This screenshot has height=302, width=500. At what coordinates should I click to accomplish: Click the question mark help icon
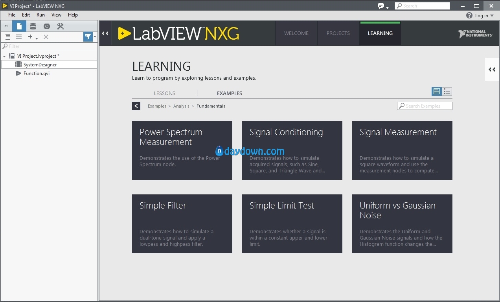pos(469,15)
